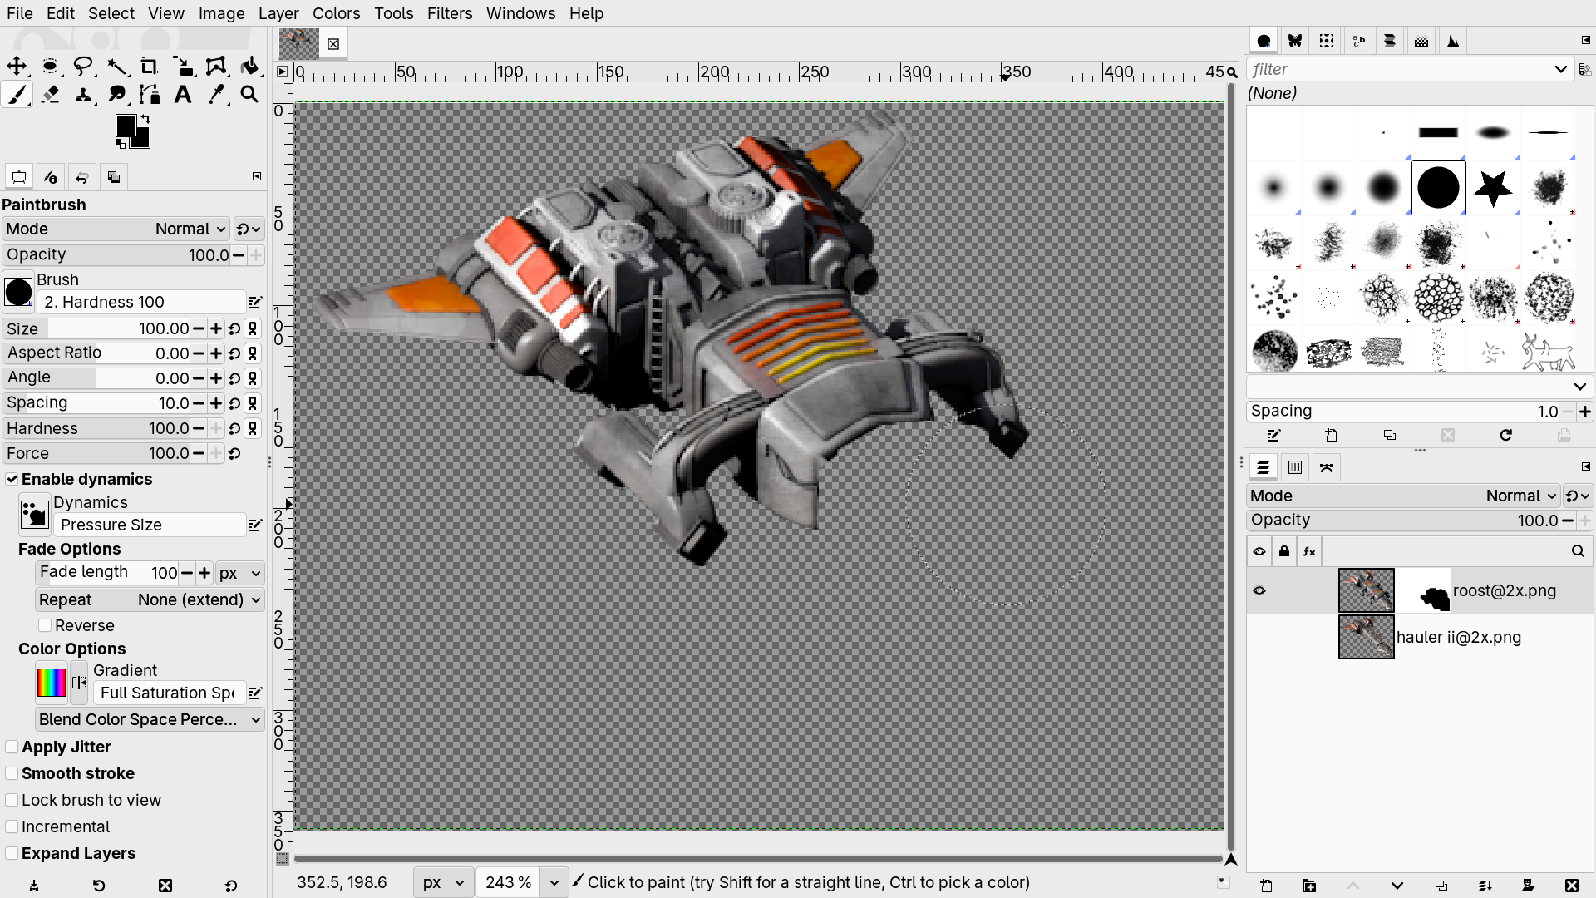Select the Free Select lasso tool

83,67
